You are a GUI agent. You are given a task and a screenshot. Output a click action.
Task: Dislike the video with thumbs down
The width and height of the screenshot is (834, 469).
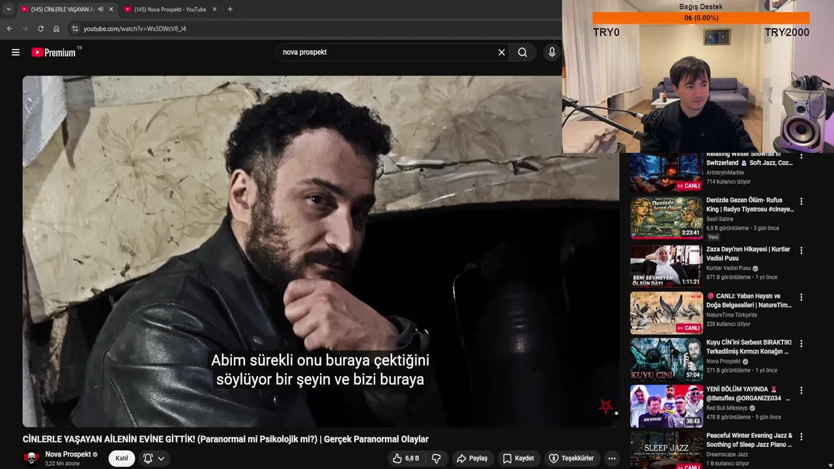[x=437, y=459]
